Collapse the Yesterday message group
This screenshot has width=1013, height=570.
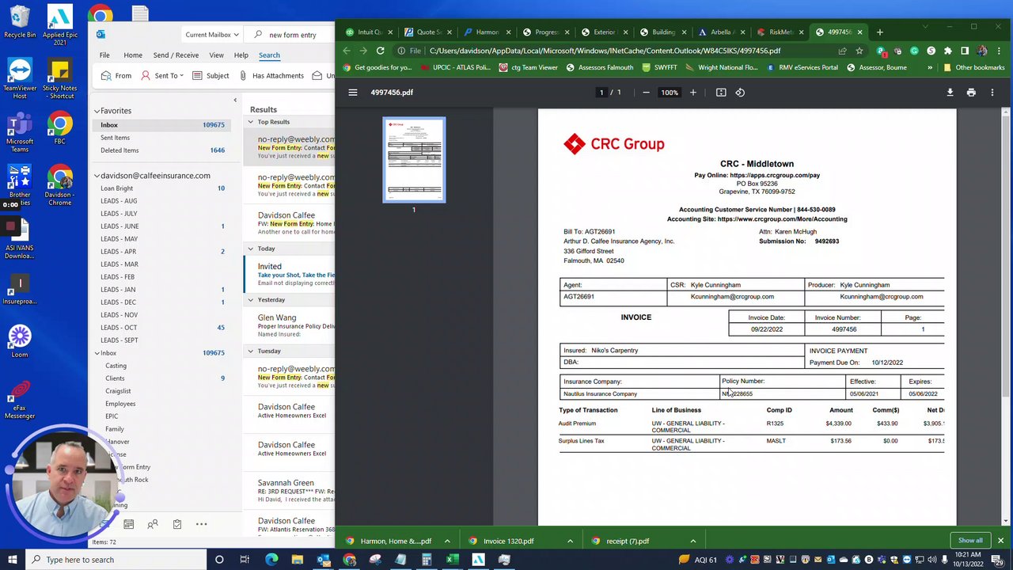251,300
